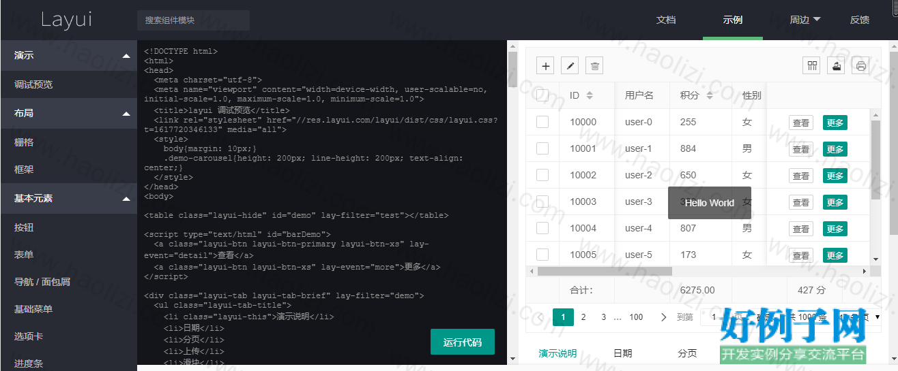Click the table horizontal scrollbar thumb
Image resolution: width=898 pixels, height=371 pixels.
[605, 271]
